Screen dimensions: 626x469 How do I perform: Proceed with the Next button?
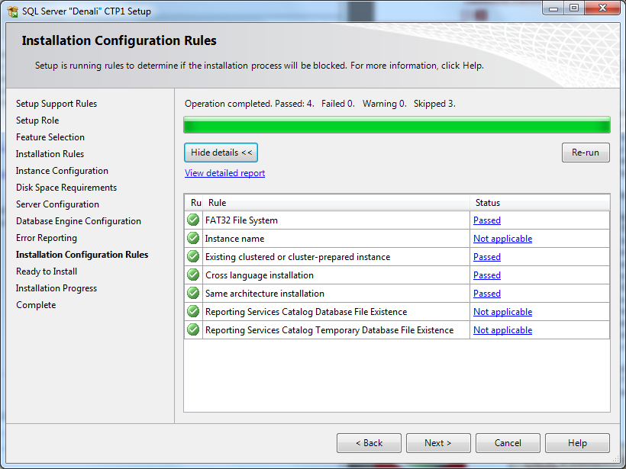coord(438,443)
